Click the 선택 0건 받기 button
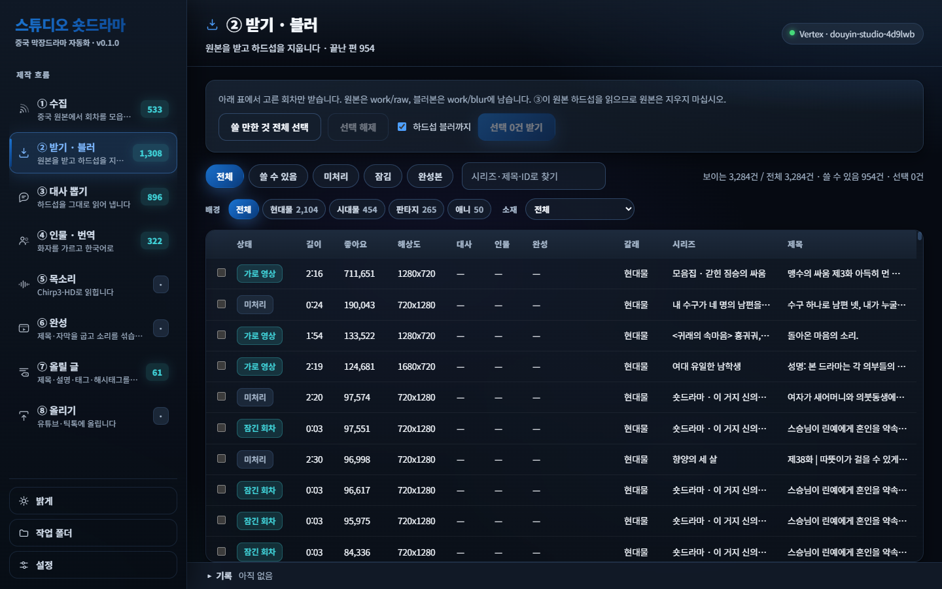The height and width of the screenshot is (589, 942). pyautogui.click(x=516, y=127)
